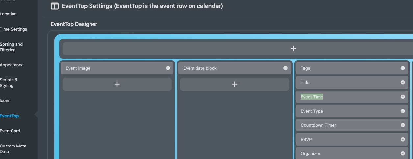The image size is (413, 159).
Task: Remove the Event Time field
Action: [403, 97]
